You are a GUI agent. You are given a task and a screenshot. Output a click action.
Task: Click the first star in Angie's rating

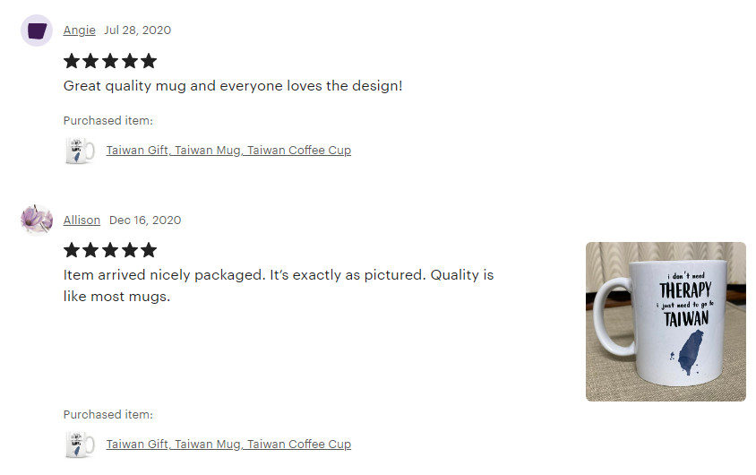pos(72,61)
